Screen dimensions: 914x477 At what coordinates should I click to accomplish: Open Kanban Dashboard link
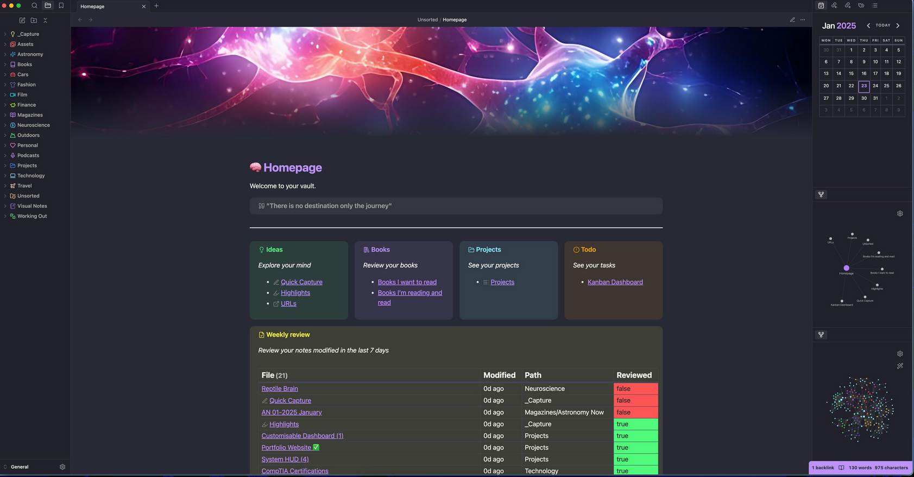615,282
